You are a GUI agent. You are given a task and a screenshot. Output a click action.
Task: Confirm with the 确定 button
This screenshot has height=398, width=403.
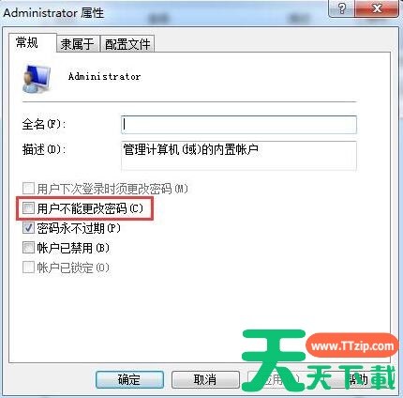(x=129, y=379)
